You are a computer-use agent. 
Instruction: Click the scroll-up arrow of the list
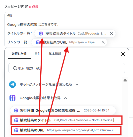(x=125, y=80)
